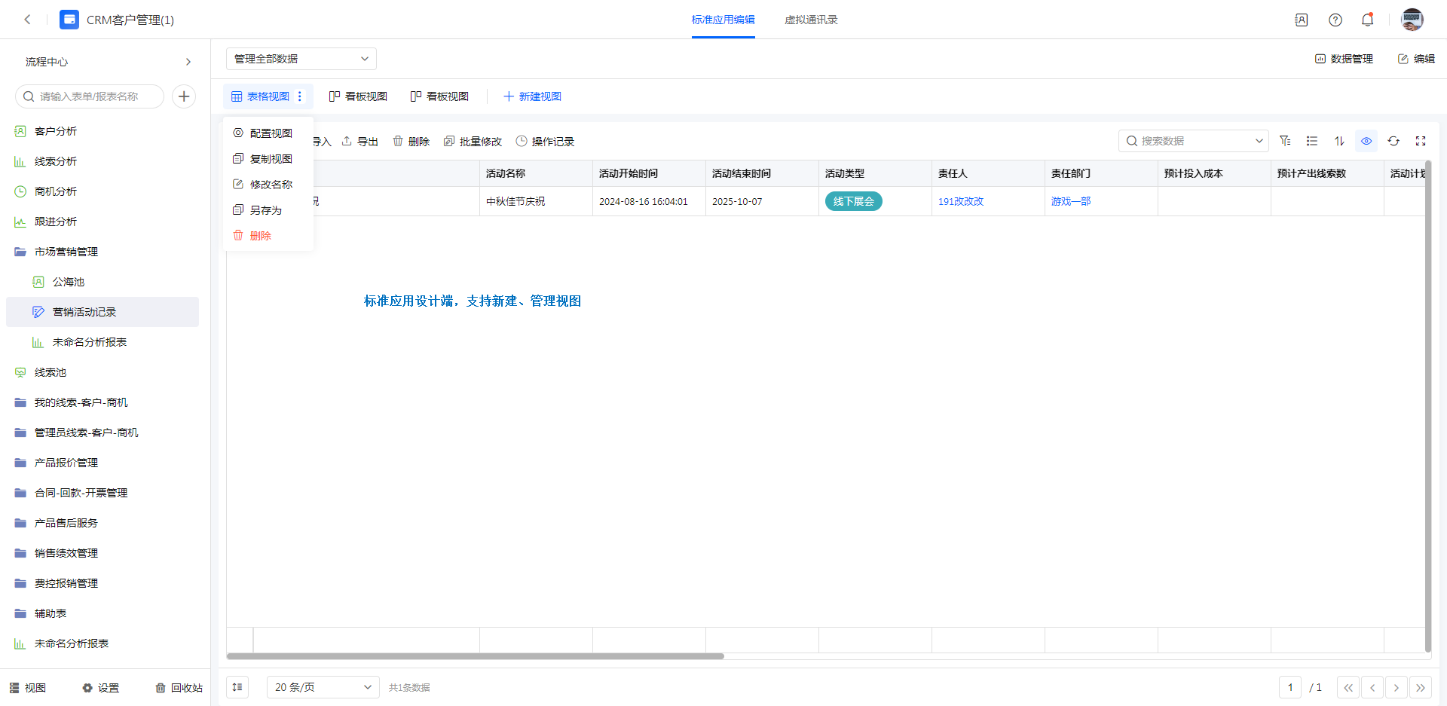This screenshot has height=706, width=1447.
Task: Open the 191改改改 responsible person link
Action: [x=960, y=201]
